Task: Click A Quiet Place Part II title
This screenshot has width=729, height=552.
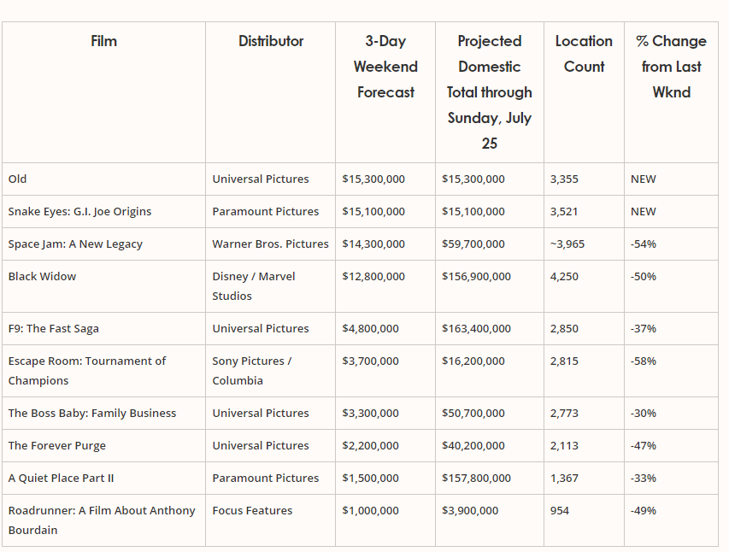Action: click(61, 479)
